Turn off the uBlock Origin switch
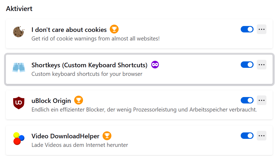 click(x=247, y=100)
